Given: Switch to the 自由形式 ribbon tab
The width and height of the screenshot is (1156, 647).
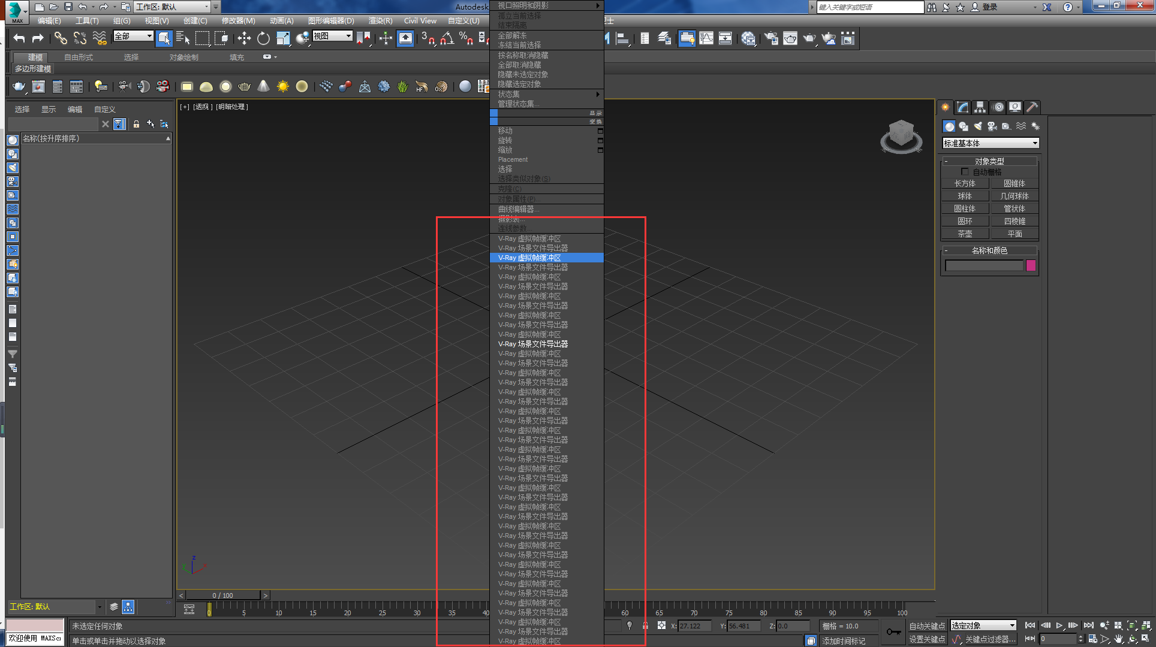Looking at the screenshot, I should 79,58.
